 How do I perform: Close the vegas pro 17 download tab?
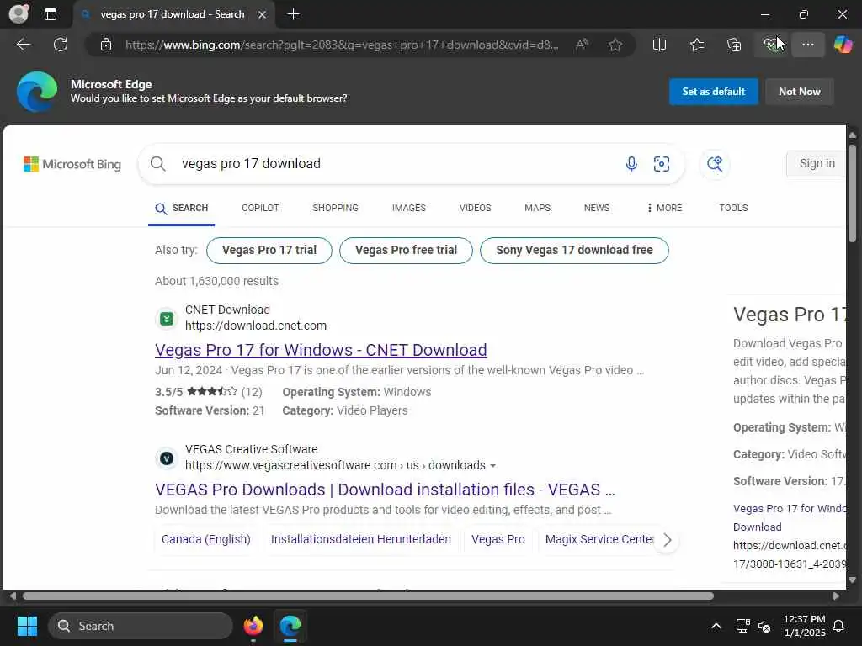tap(263, 15)
